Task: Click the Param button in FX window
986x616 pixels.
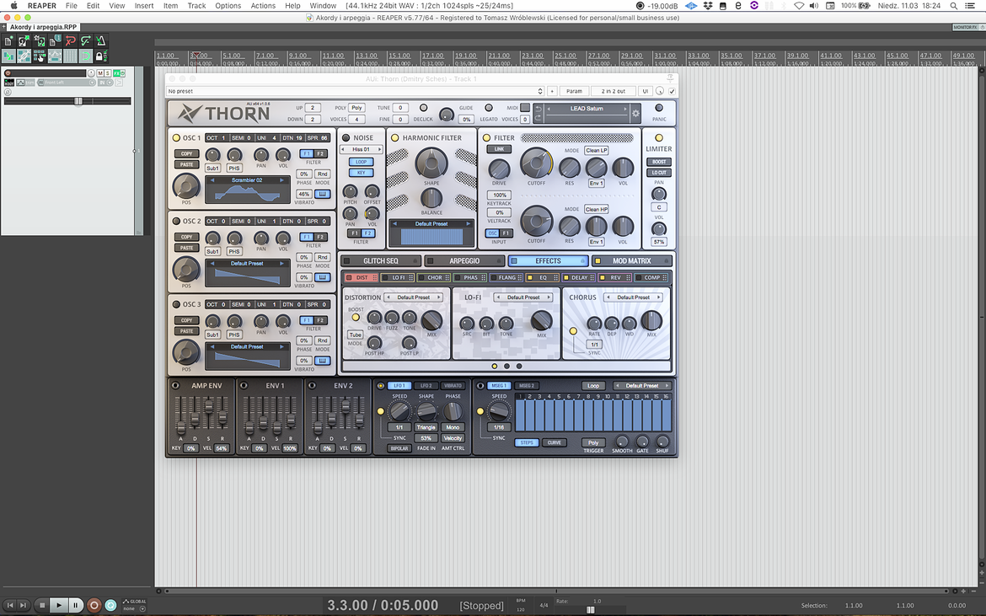Action: 574,91
